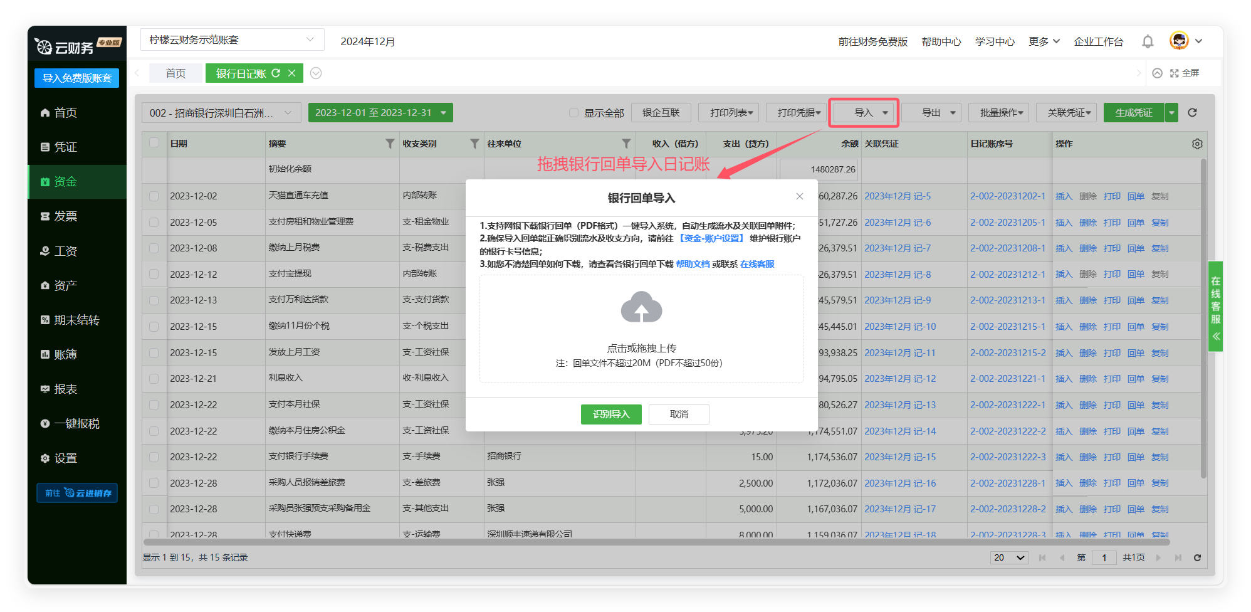Open the date range dropdown
This screenshot has height=612, width=1251.
pos(443,113)
